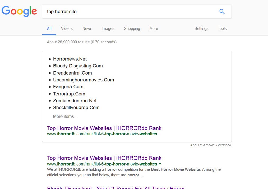Open featured snippet title 'Top Horror Movie Websites'
This screenshot has width=268, height=189.
click(x=104, y=128)
